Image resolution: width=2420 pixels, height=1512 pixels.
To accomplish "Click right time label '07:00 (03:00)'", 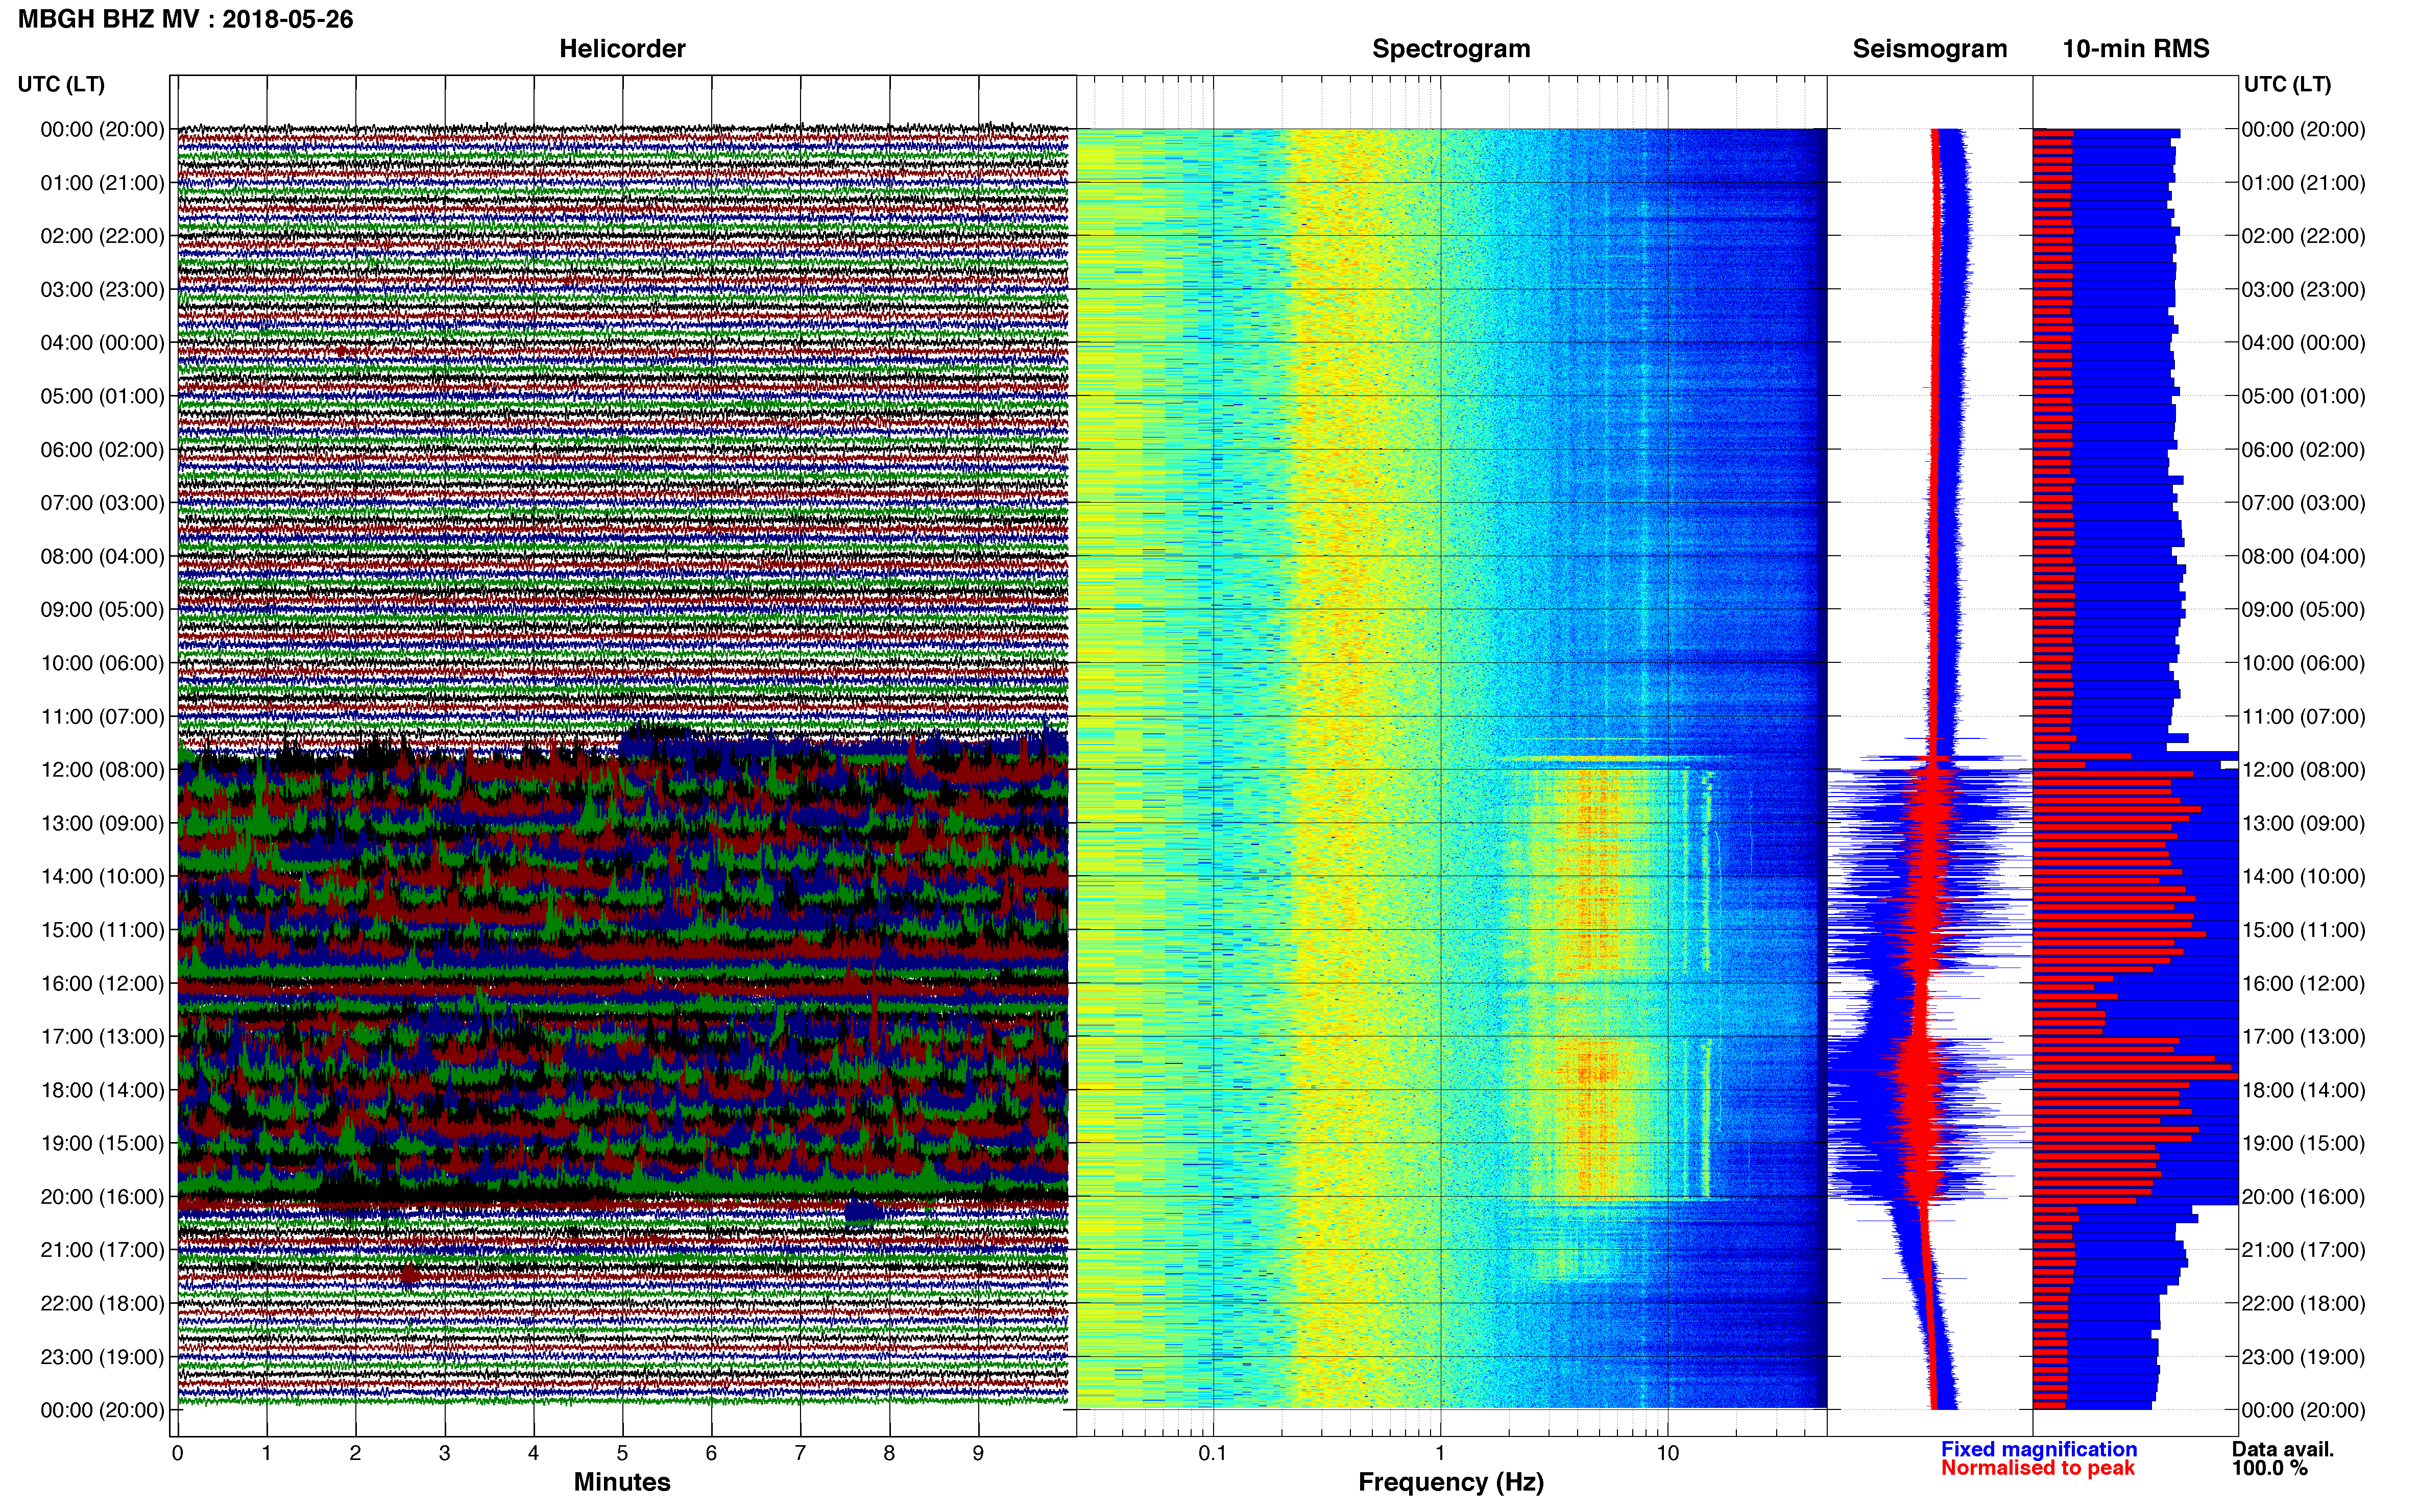I will pyautogui.click(x=2304, y=502).
